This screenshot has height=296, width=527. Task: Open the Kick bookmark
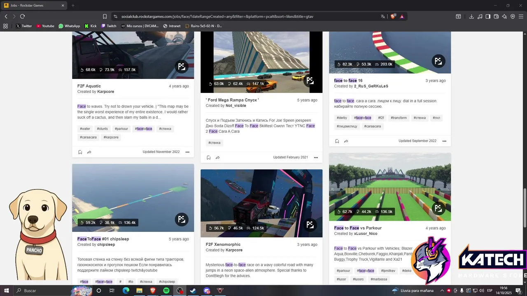click(91, 26)
